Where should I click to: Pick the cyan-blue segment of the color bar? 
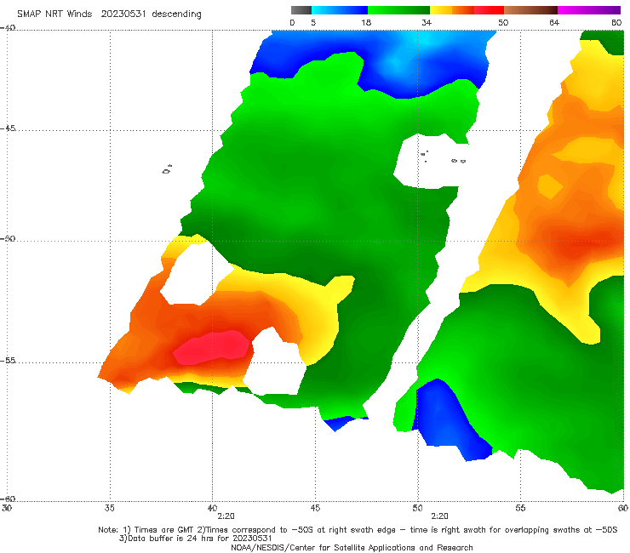pyautogui.click(x=340, y=10)
